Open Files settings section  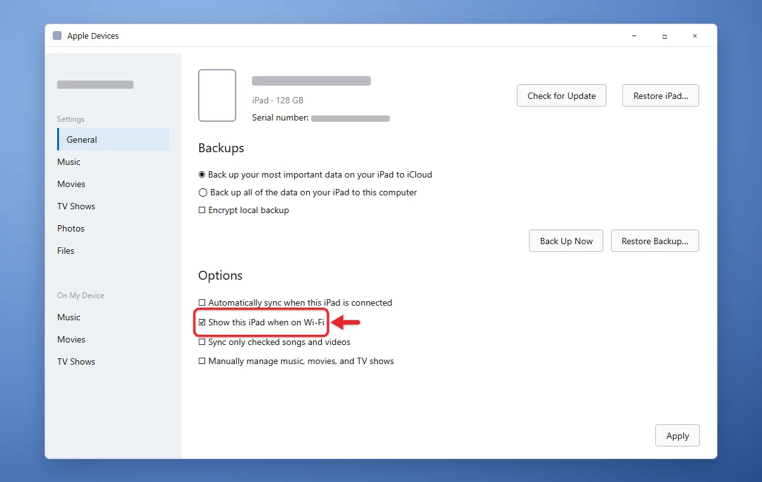pyautogui.click(x=65, y=251)
